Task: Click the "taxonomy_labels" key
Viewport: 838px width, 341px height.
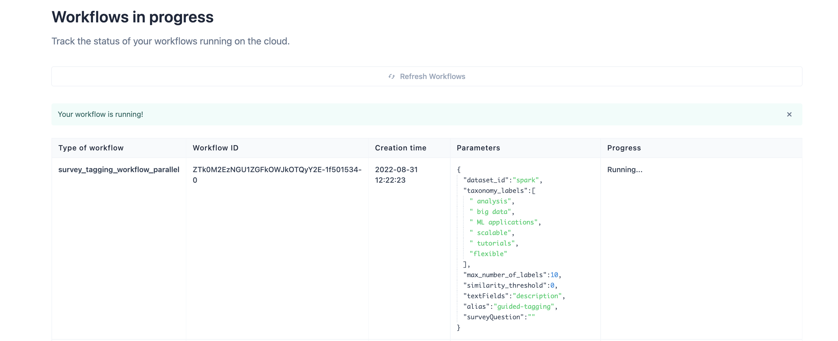Action: click(495, 191)
